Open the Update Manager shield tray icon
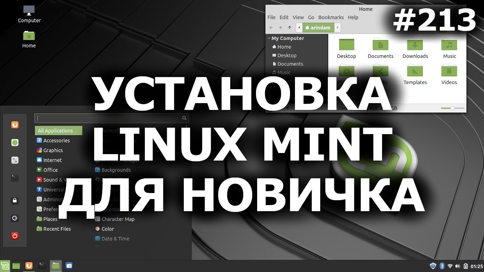Viewport: 484px width, 272px height. tap(433, 266)
